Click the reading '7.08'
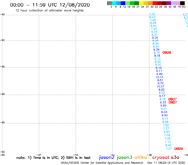Image resolution: width=188 pixels, height=165 pixels. click(167, 139)
